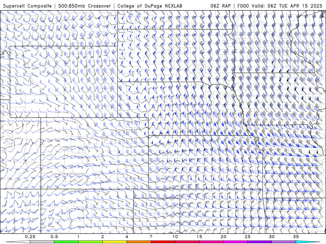Click the legend value 20
Screen dimensions: 326x244
[223, 237]
